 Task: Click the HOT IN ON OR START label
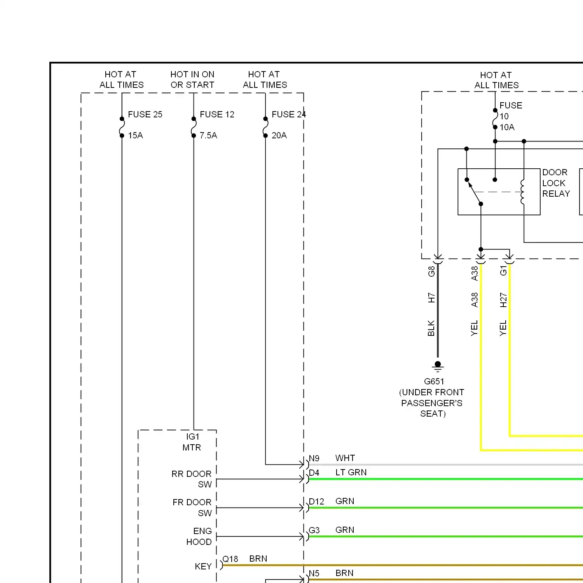click(x=192, y=79)
